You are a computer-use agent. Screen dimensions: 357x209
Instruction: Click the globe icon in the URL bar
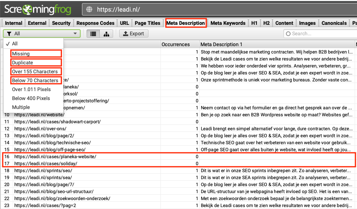point(89,9)
